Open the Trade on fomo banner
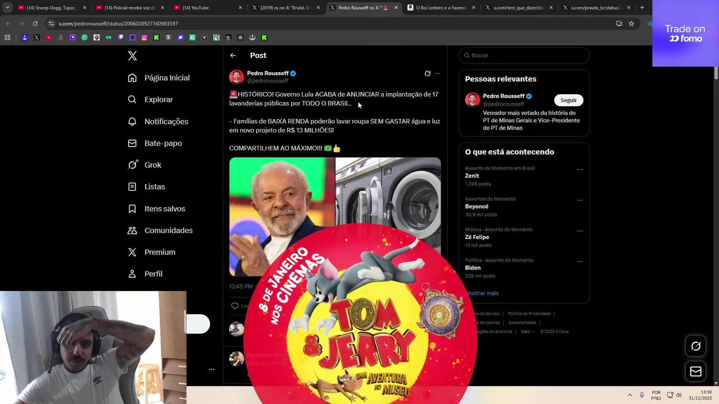 [685, 33]
